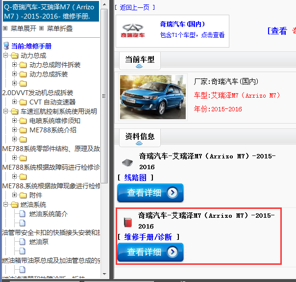Select the 燃油泵 tree item
The image size is (296, 282).
[x=39, y=242]
